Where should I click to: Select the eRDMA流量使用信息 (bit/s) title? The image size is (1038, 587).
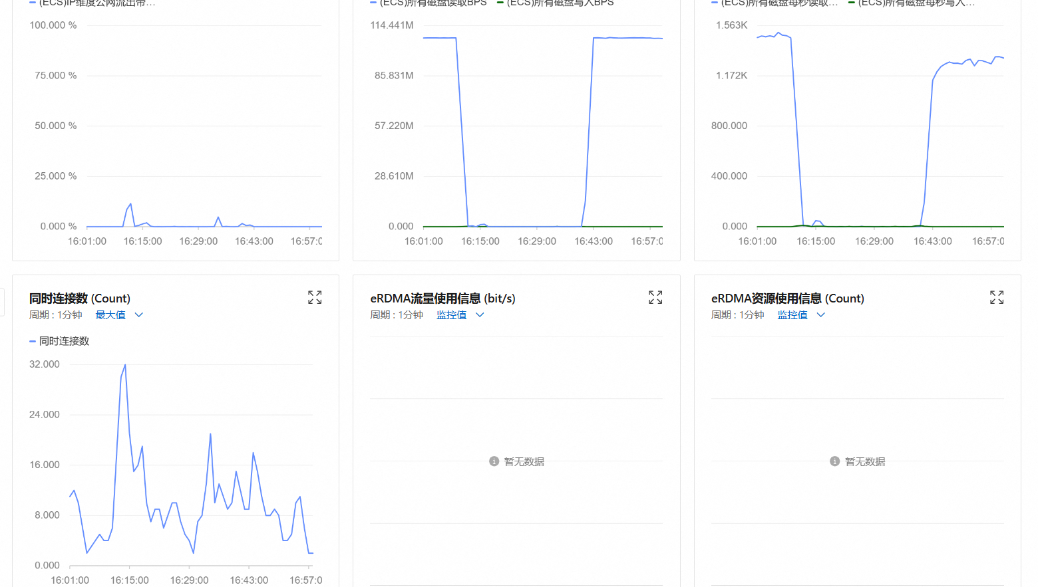tap(442, 298)
